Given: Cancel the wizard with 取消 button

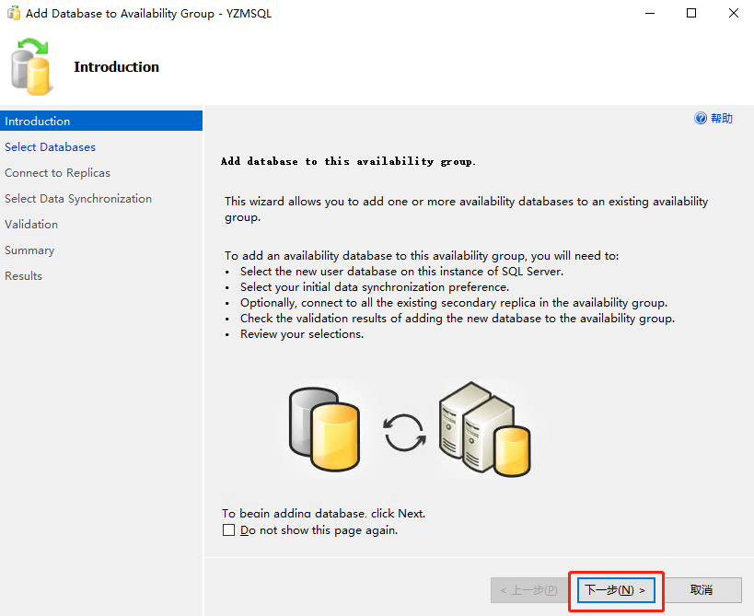Looking at the screenshot, I should click(702, 590).
